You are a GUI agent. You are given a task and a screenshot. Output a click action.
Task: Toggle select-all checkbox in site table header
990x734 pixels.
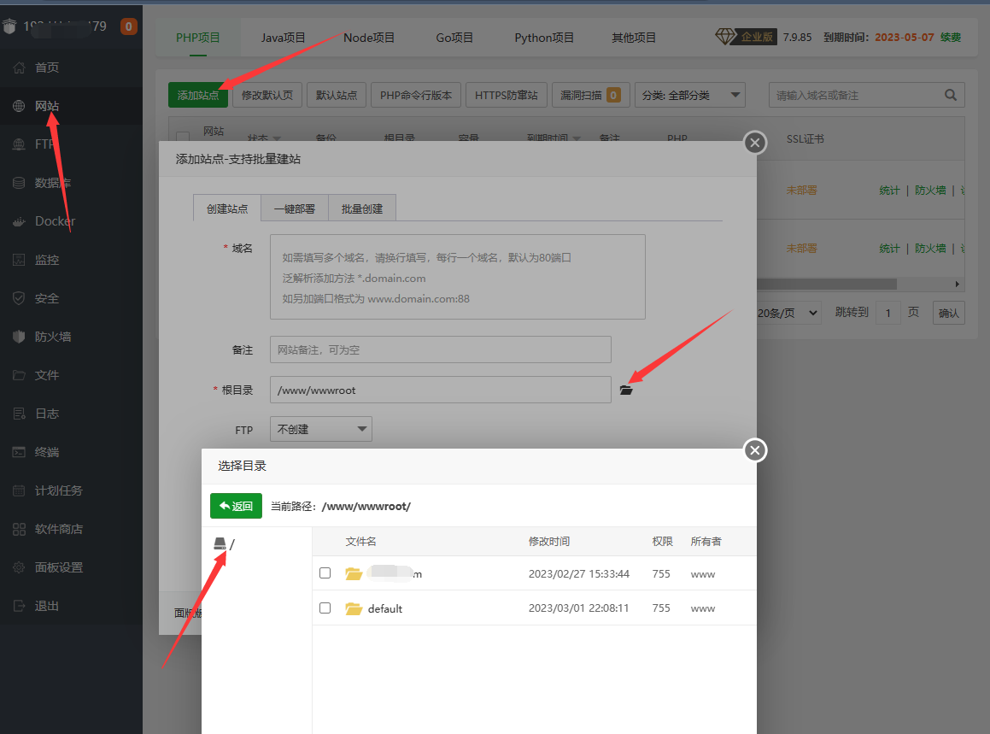tap(183, 137)
